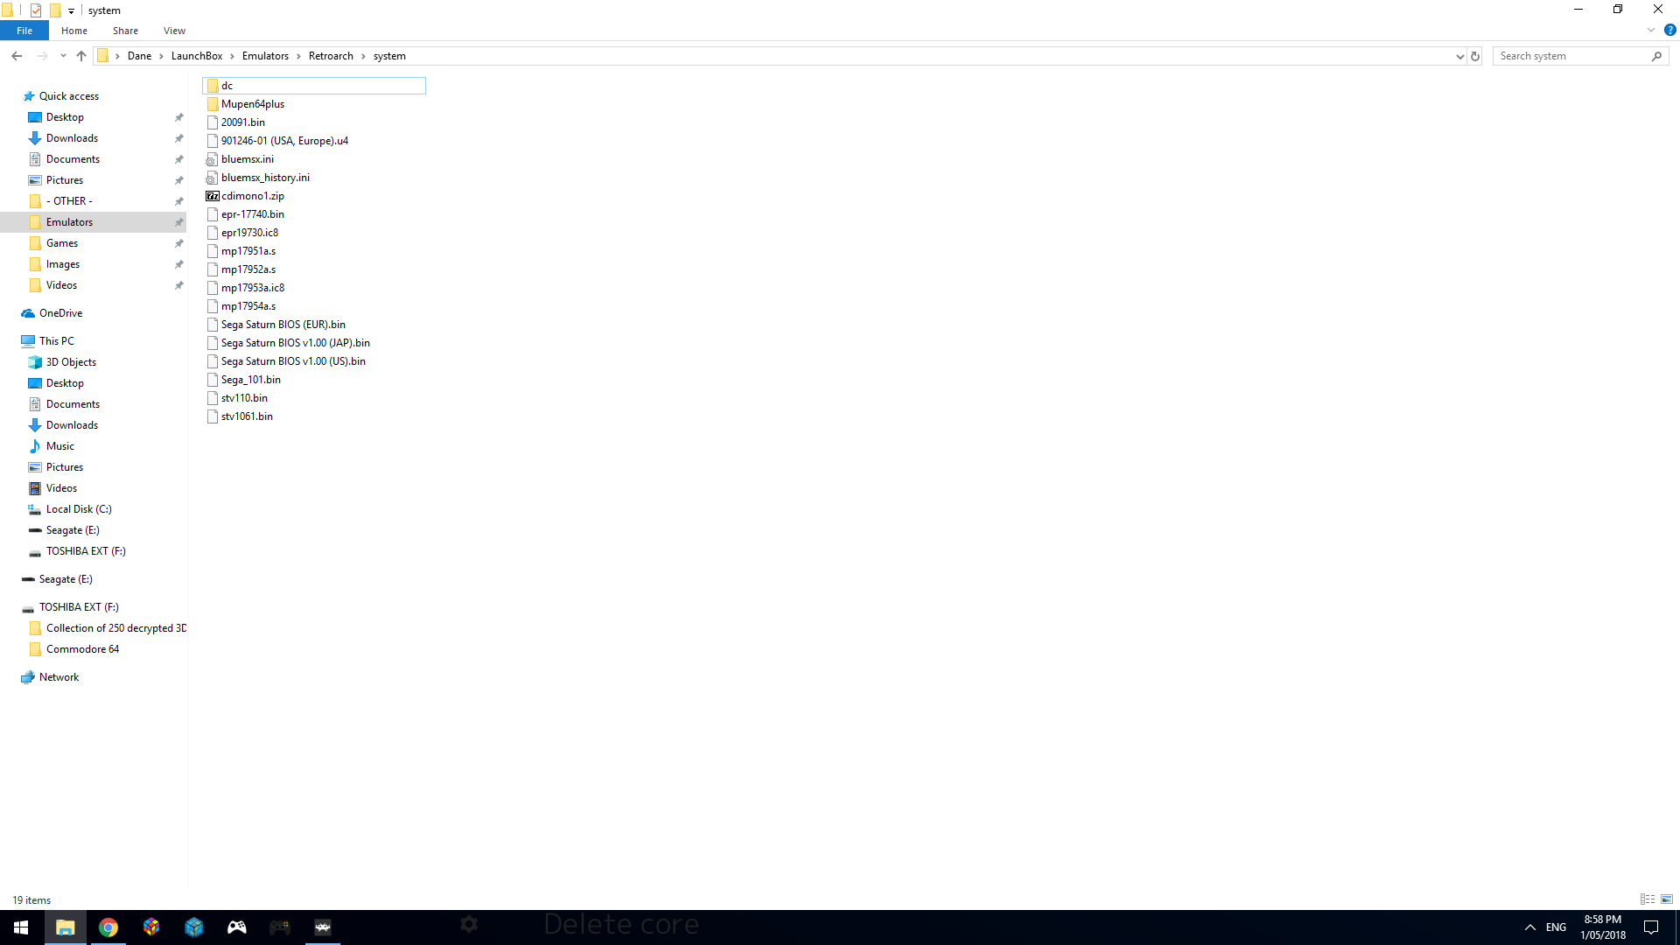Click the Search system input field
Image resolution: width=1680 pixels, height=945 pixels.
click(x=1572, y=56)
